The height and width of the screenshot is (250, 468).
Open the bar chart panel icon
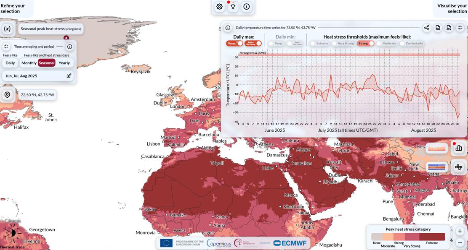(458, 149)
